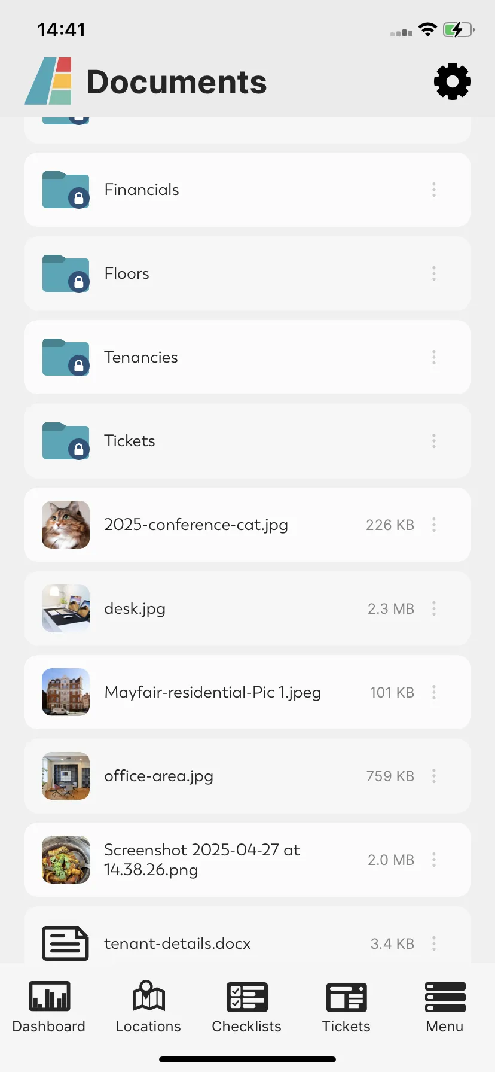The width and height of the screenshot is (495, 1072).
Task: Open the 2025-conference-cat.jpg cat thumbnail
Action: coord(66,525)
